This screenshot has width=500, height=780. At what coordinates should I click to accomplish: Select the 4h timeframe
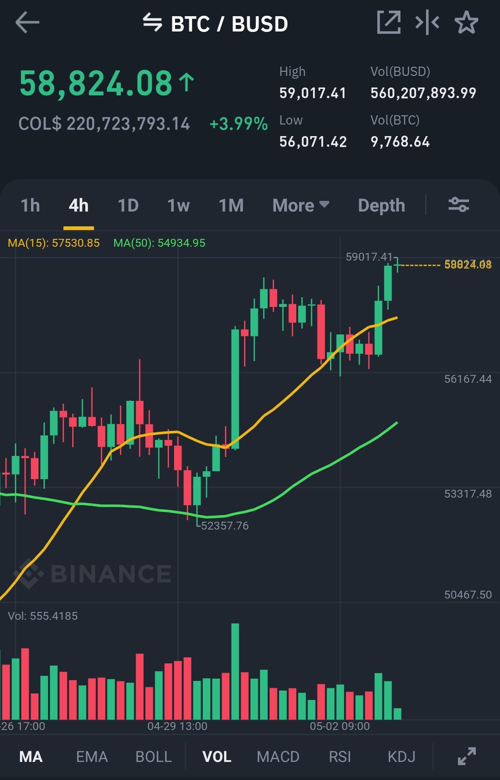[x=79, y=206]
